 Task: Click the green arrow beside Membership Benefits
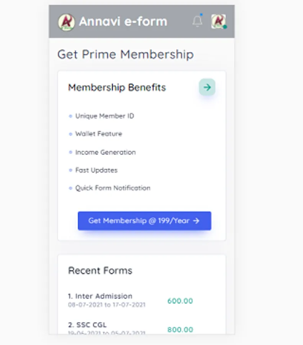point(207,87)
